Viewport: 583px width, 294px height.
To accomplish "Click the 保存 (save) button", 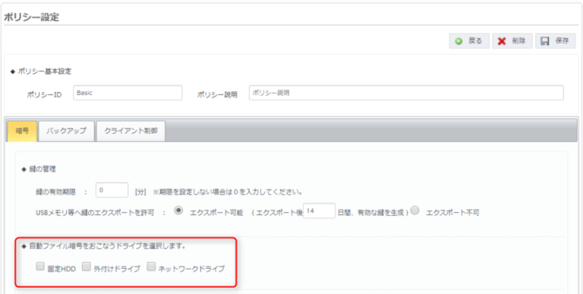I will [x=556, y=41].
